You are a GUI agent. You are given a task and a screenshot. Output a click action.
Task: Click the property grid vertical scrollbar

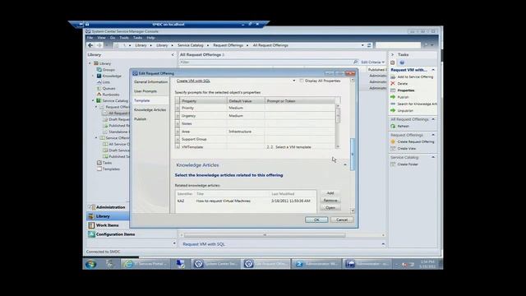[338, 115]
